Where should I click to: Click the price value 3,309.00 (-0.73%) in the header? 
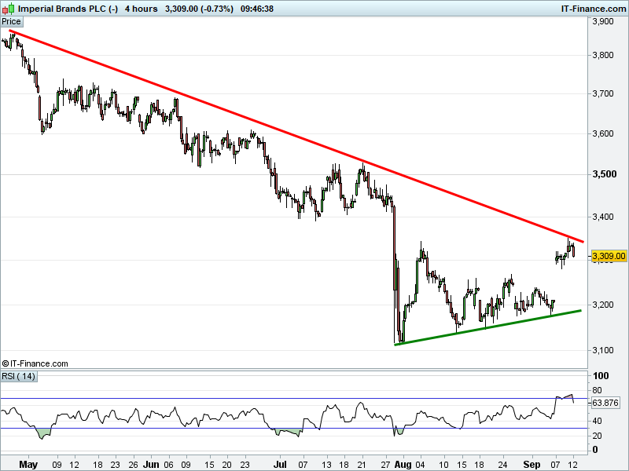point(199,9)
